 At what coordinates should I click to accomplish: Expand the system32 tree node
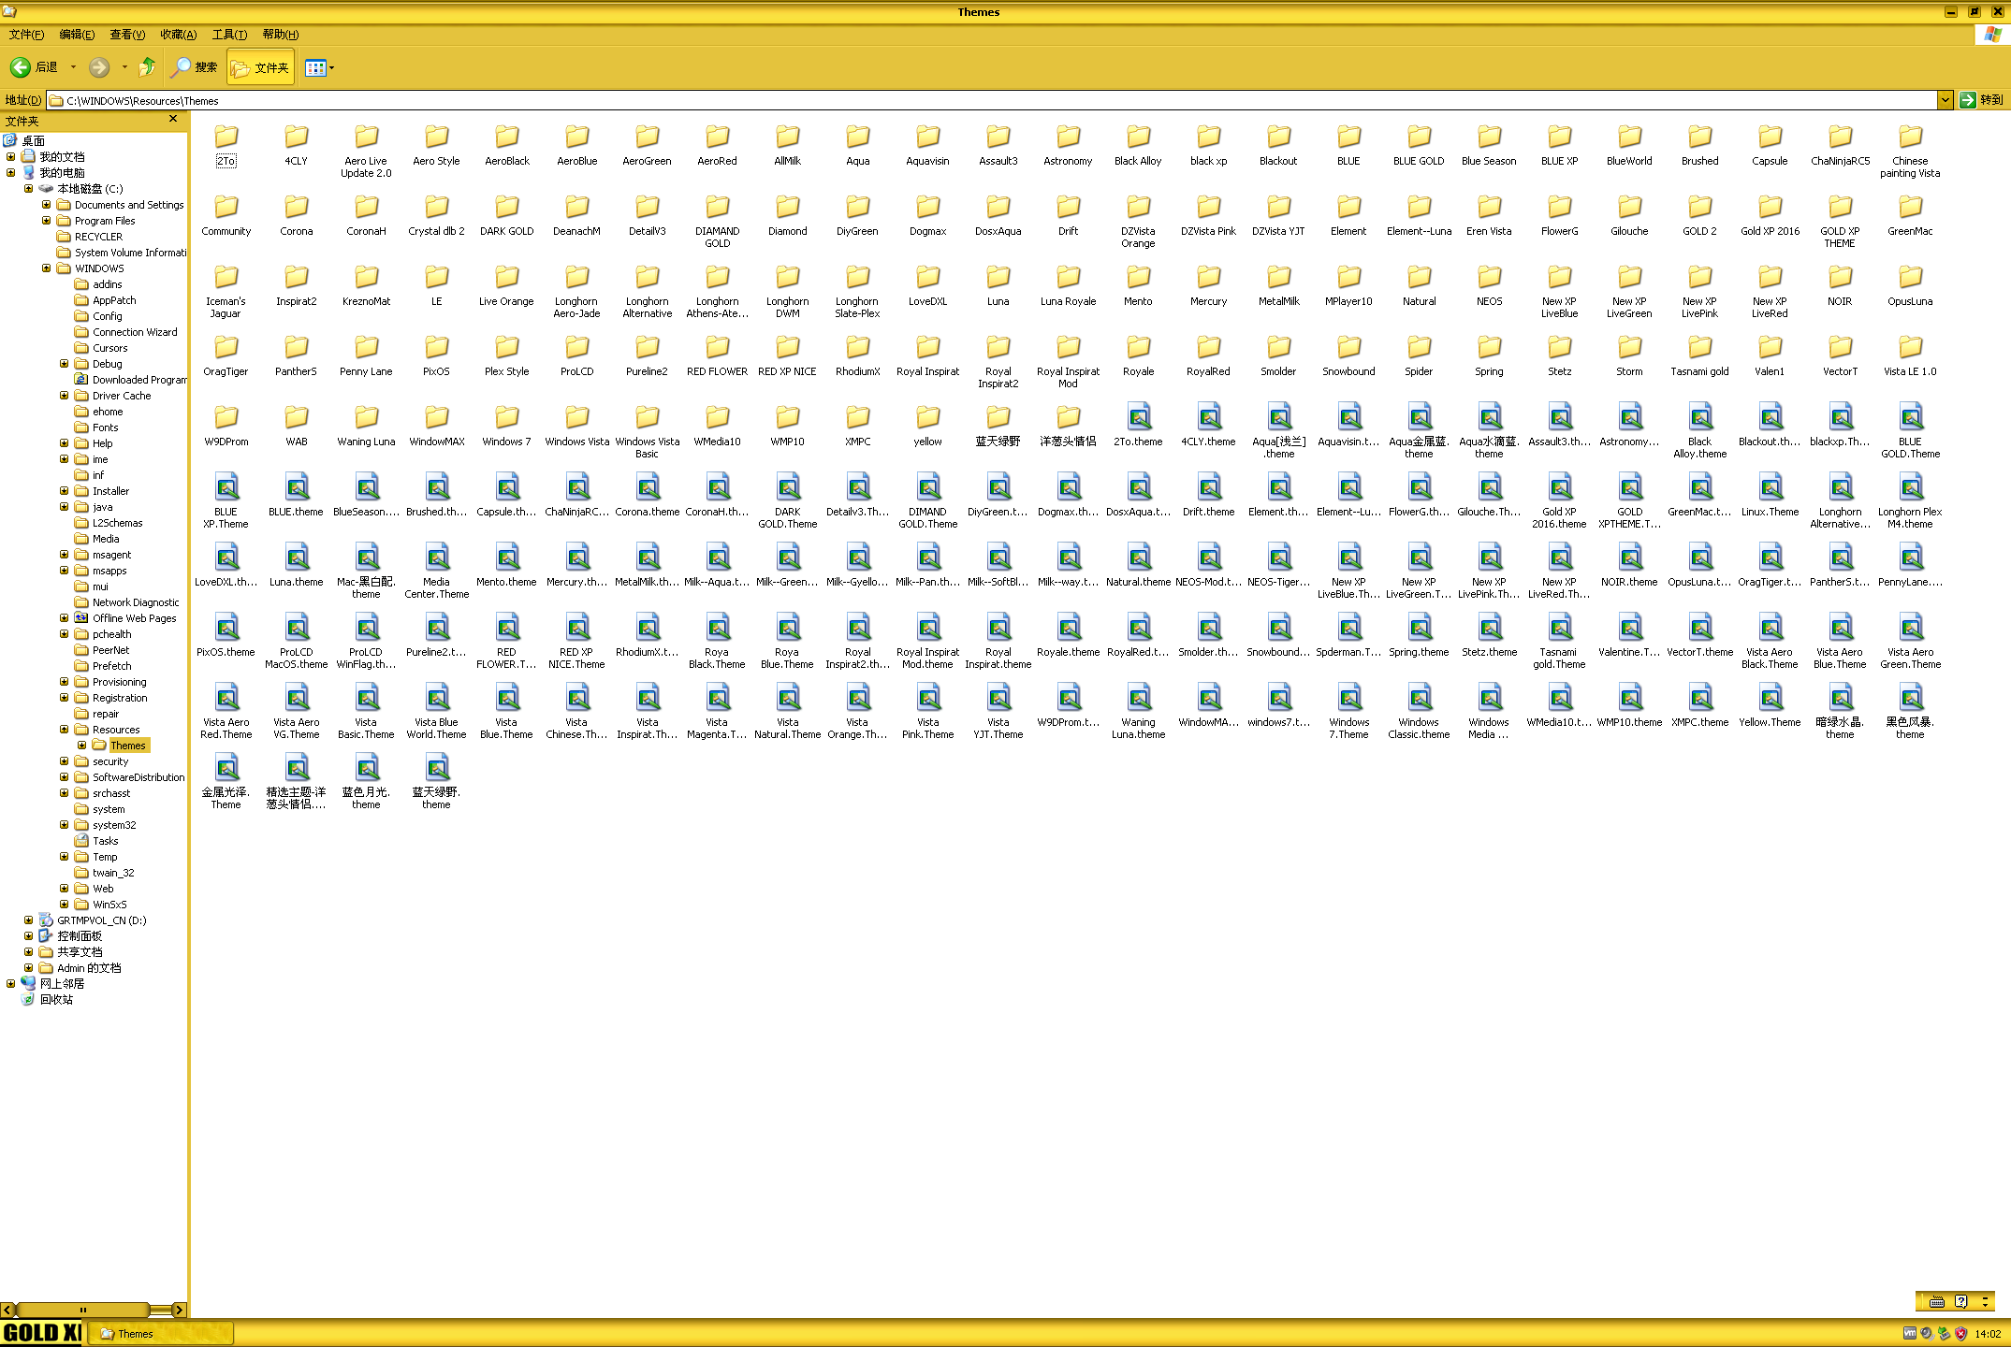coord(65,825)
